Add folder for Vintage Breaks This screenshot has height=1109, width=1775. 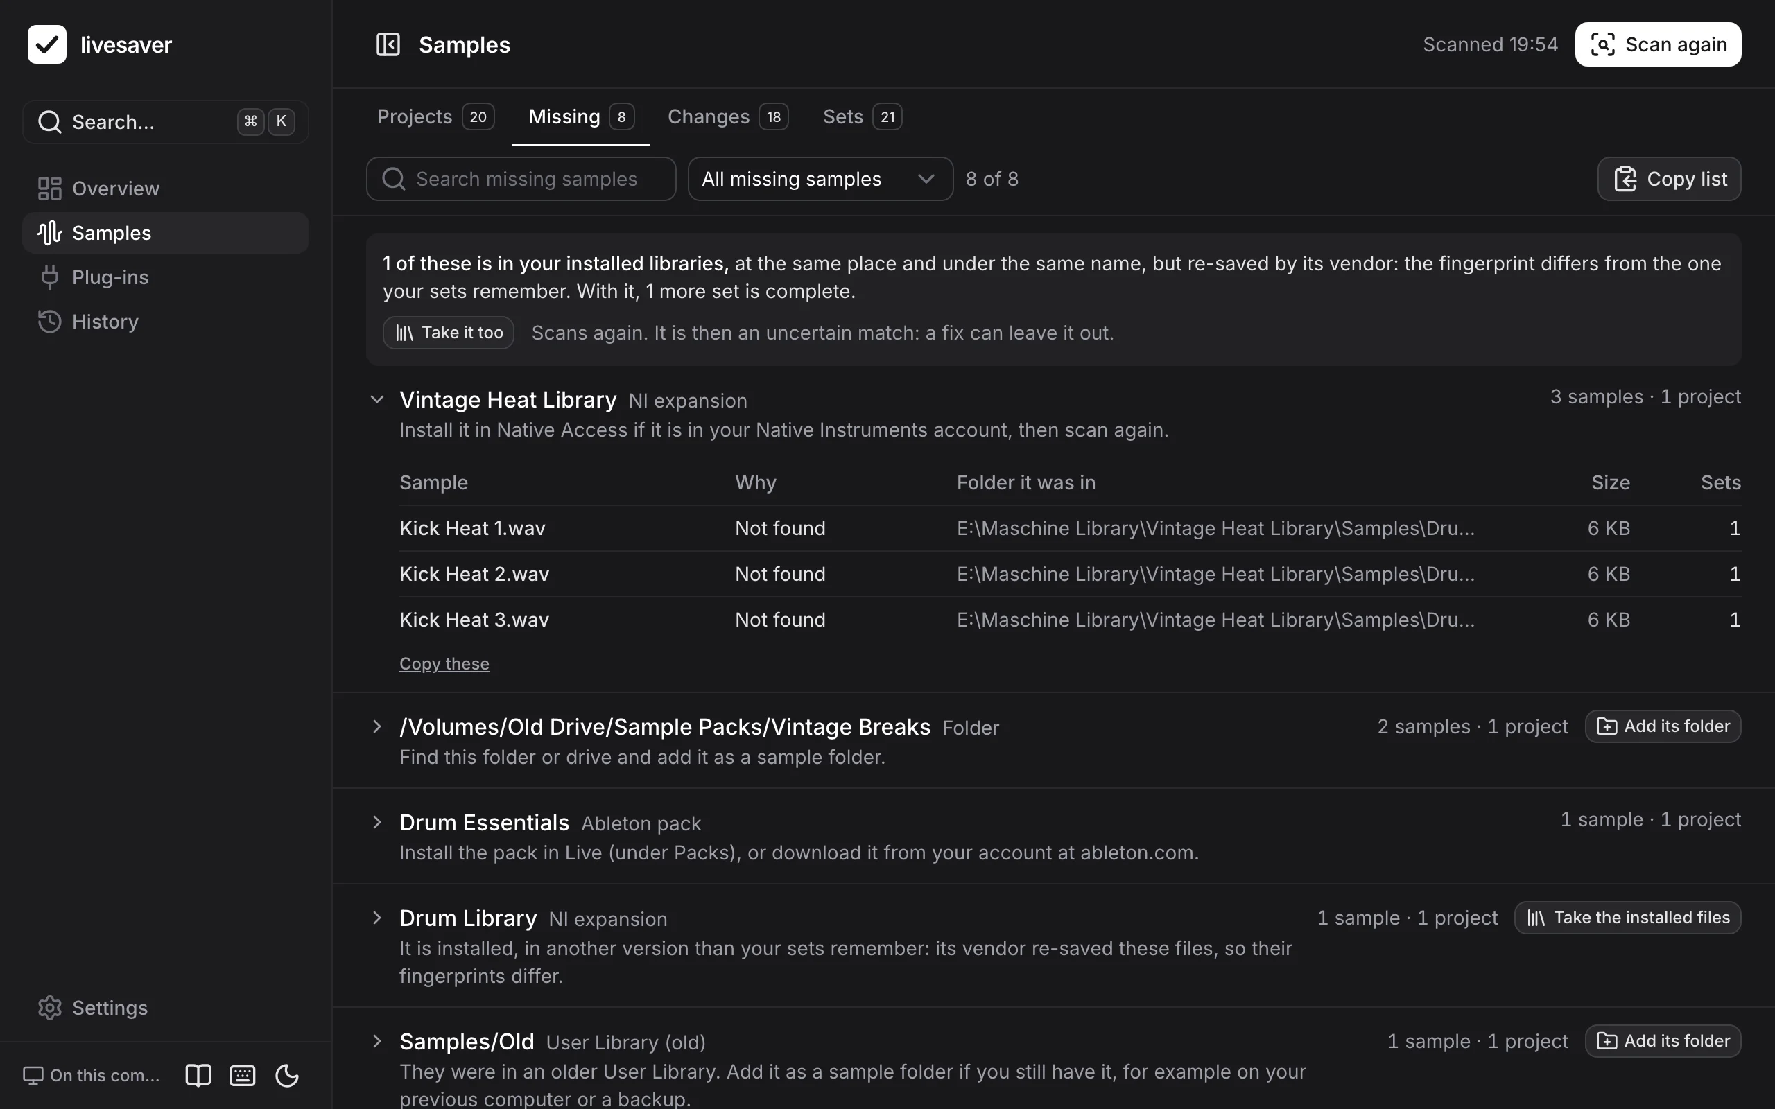1663,726
